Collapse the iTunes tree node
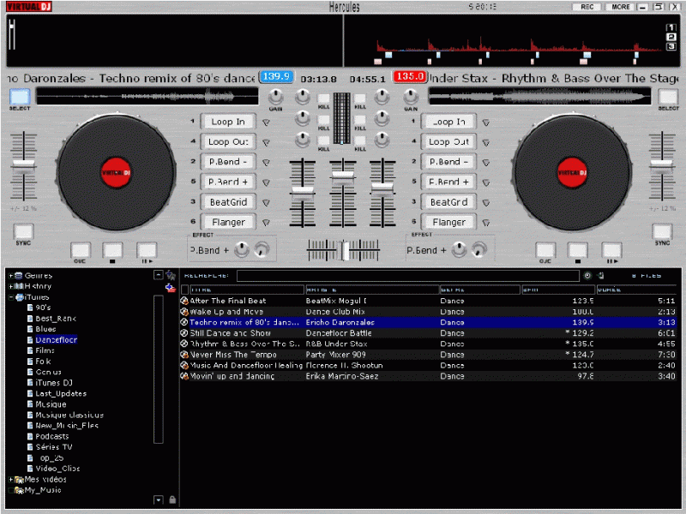The height and width of the screenshot is (514, 686). click(x=11, y=297)
